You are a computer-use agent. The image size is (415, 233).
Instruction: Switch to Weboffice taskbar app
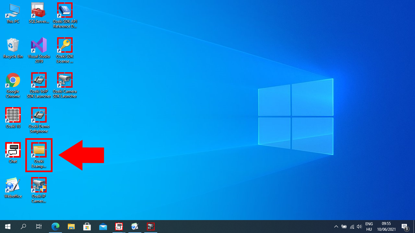tap(135, 227)
